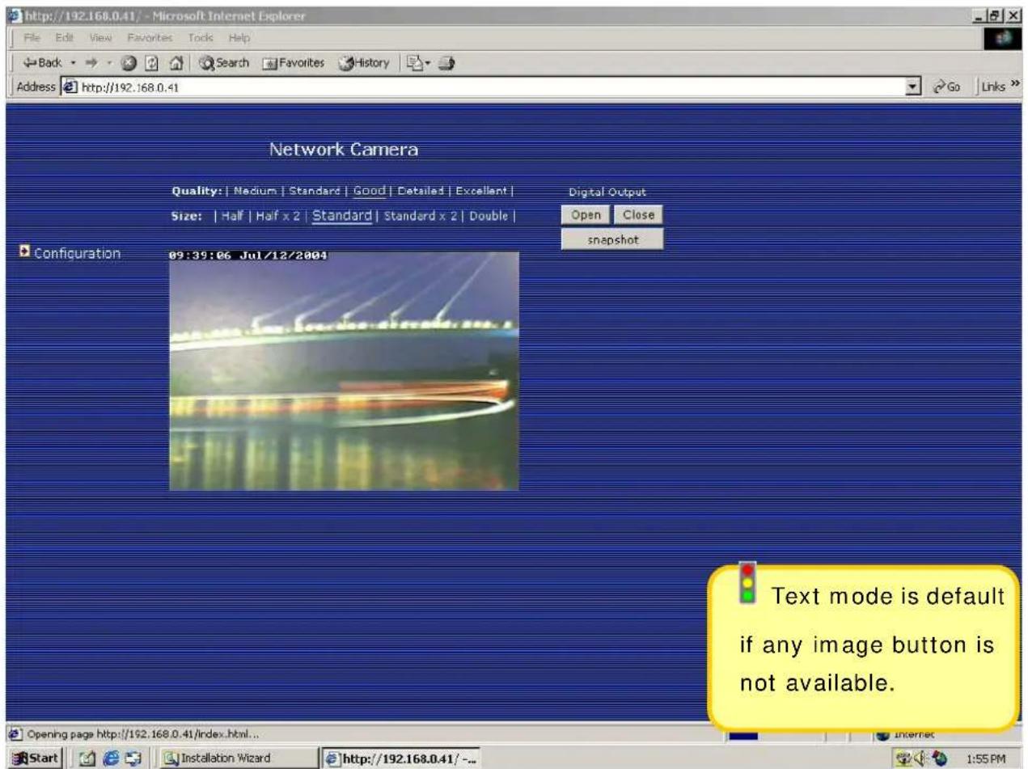Take a snapshot with snapshot button
The width and height of the screenshot is (1028, 769).
pos(612,239)
